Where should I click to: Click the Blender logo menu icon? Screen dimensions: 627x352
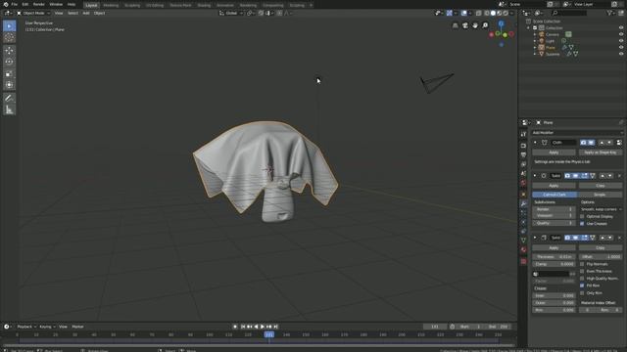6,4
